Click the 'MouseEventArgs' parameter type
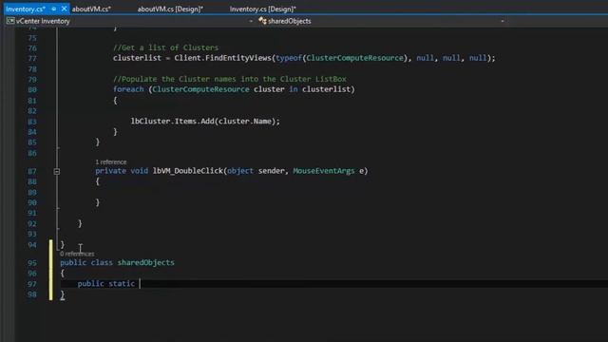 [324, 171]
